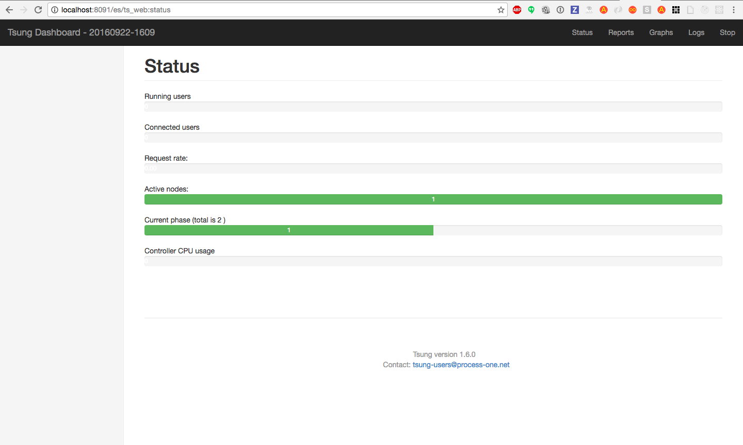Go back to the previous page
The height and width of the screenshot is (445, 743).
click(9, 10)
